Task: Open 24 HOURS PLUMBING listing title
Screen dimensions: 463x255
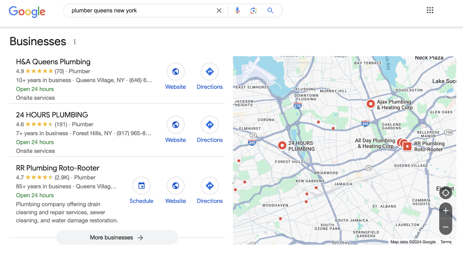Action: 52,115
